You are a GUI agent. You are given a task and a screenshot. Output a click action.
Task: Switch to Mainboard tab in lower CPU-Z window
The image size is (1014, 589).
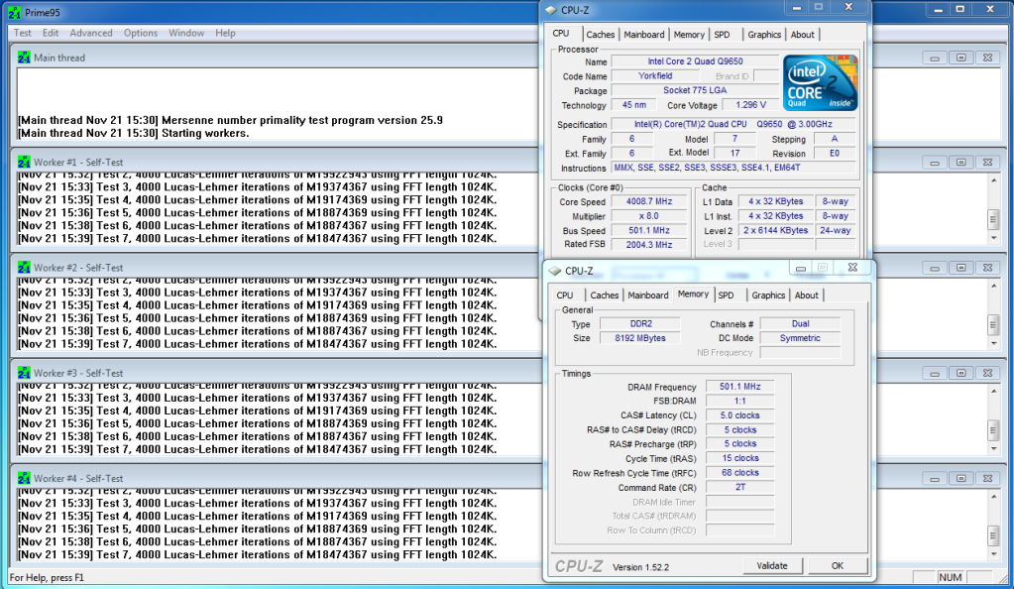[648, 295]
